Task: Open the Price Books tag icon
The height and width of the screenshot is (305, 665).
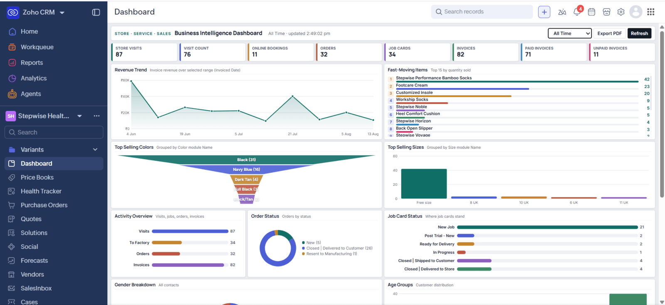Action: coord(12,177)
